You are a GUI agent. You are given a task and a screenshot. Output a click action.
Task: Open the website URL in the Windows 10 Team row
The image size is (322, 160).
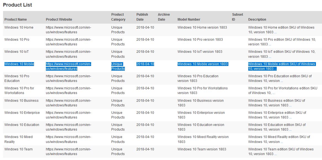(68, 151)
